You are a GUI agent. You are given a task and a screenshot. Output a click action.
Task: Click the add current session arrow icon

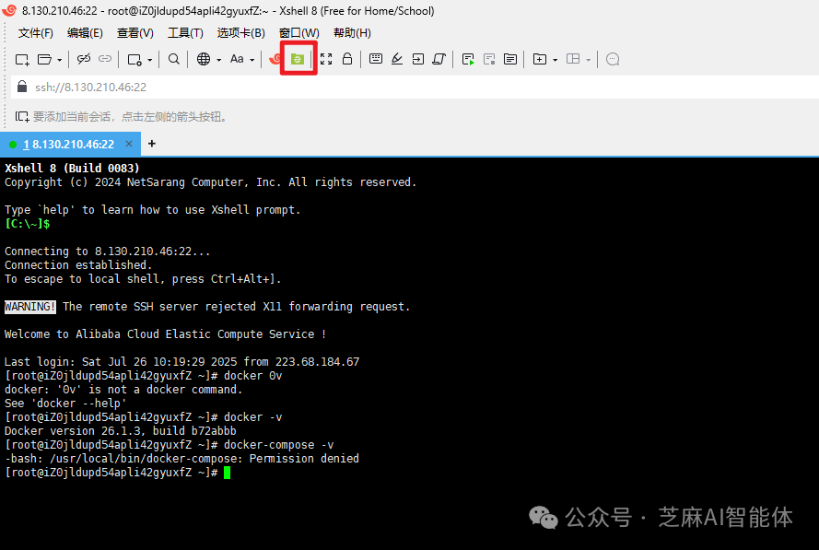[22, 116]
